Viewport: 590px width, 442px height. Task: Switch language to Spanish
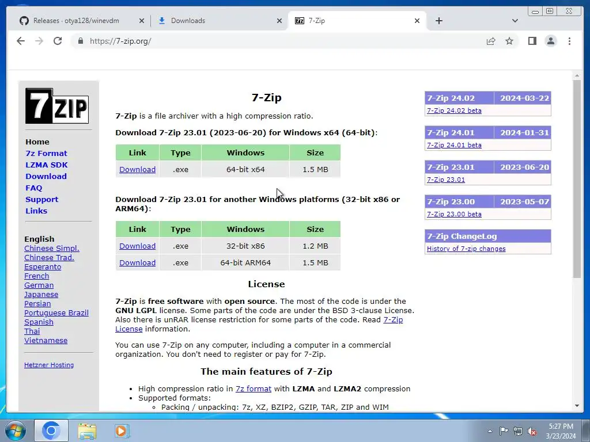coord(39,322)
